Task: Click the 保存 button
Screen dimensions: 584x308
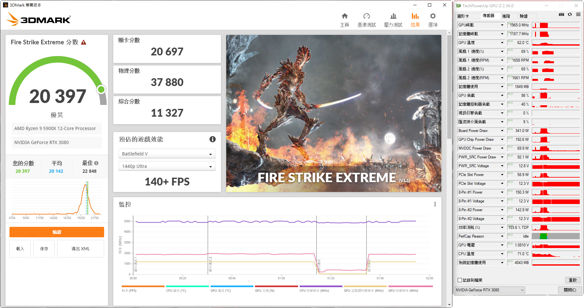Action: [44, 249]
